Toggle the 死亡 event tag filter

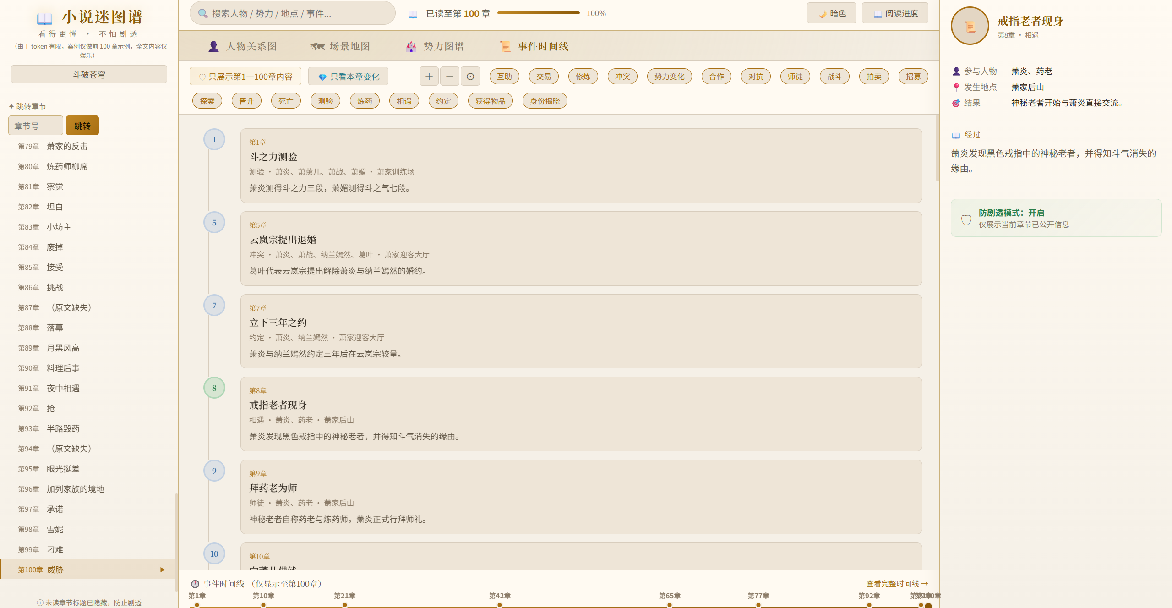pos(286,101)
